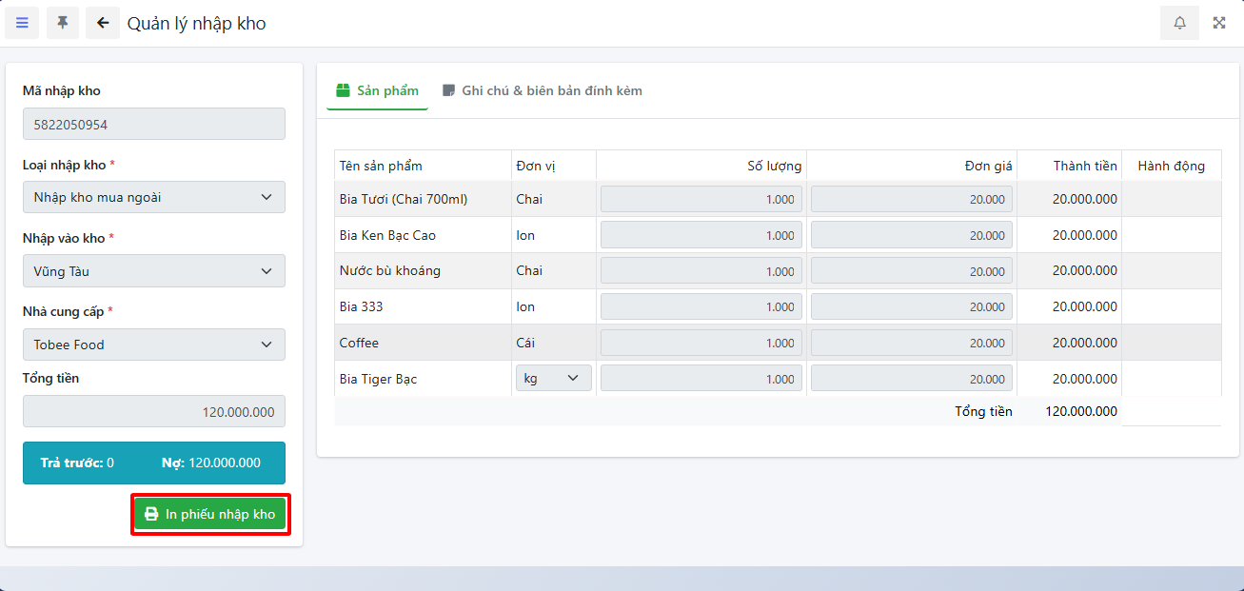Click the pin icon in header
This screenshot has width=1244, height=591.
pyautogui.click(x=63, y=23)
